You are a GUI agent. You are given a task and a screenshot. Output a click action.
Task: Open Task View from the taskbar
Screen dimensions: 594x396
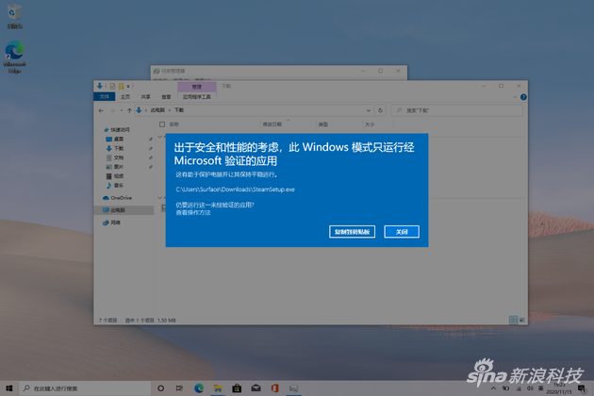[x=179, y=388]
